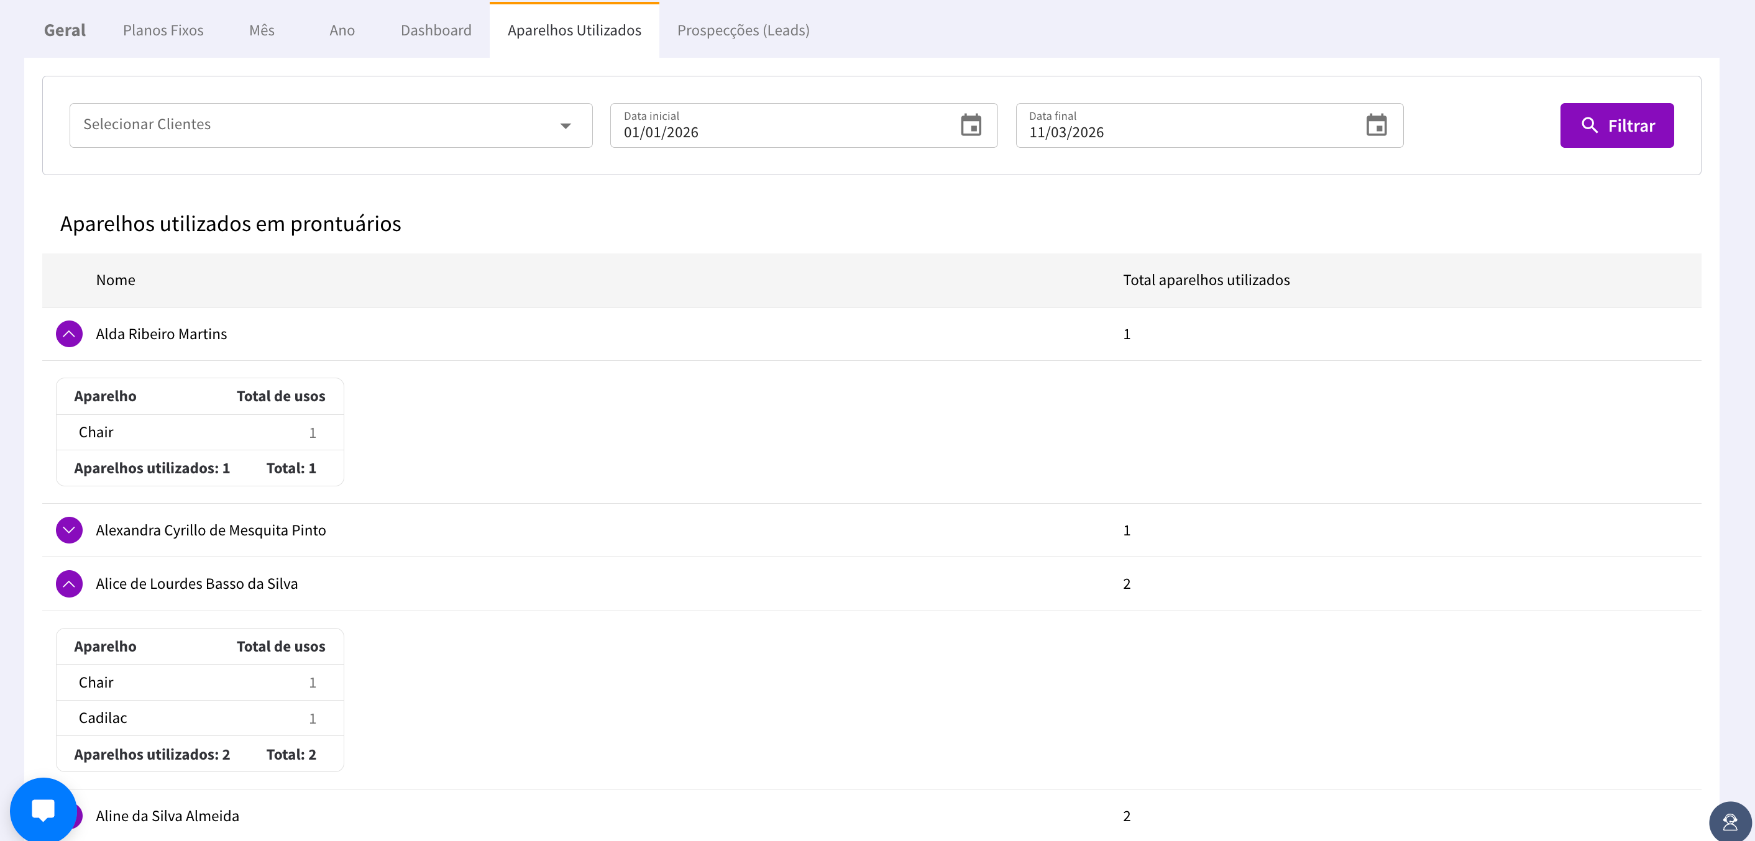
Task: Click the Data final date field
Action: 1189,132
